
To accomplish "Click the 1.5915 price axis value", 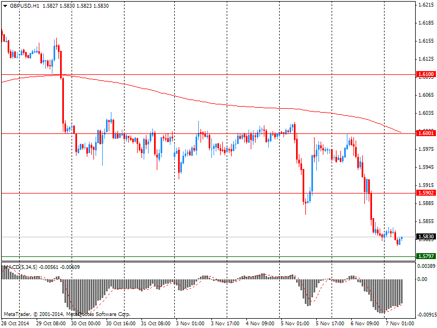I will click(x=427, y=185).
